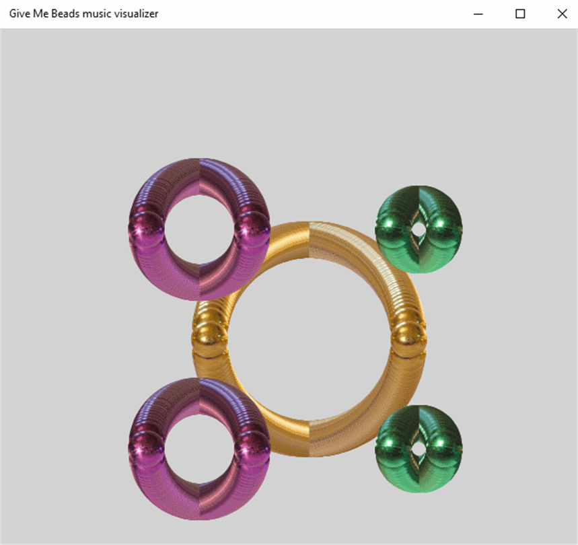Click the empty center of gold ring
This screenshot has height=545, width=578.
[x=309, y=339]
